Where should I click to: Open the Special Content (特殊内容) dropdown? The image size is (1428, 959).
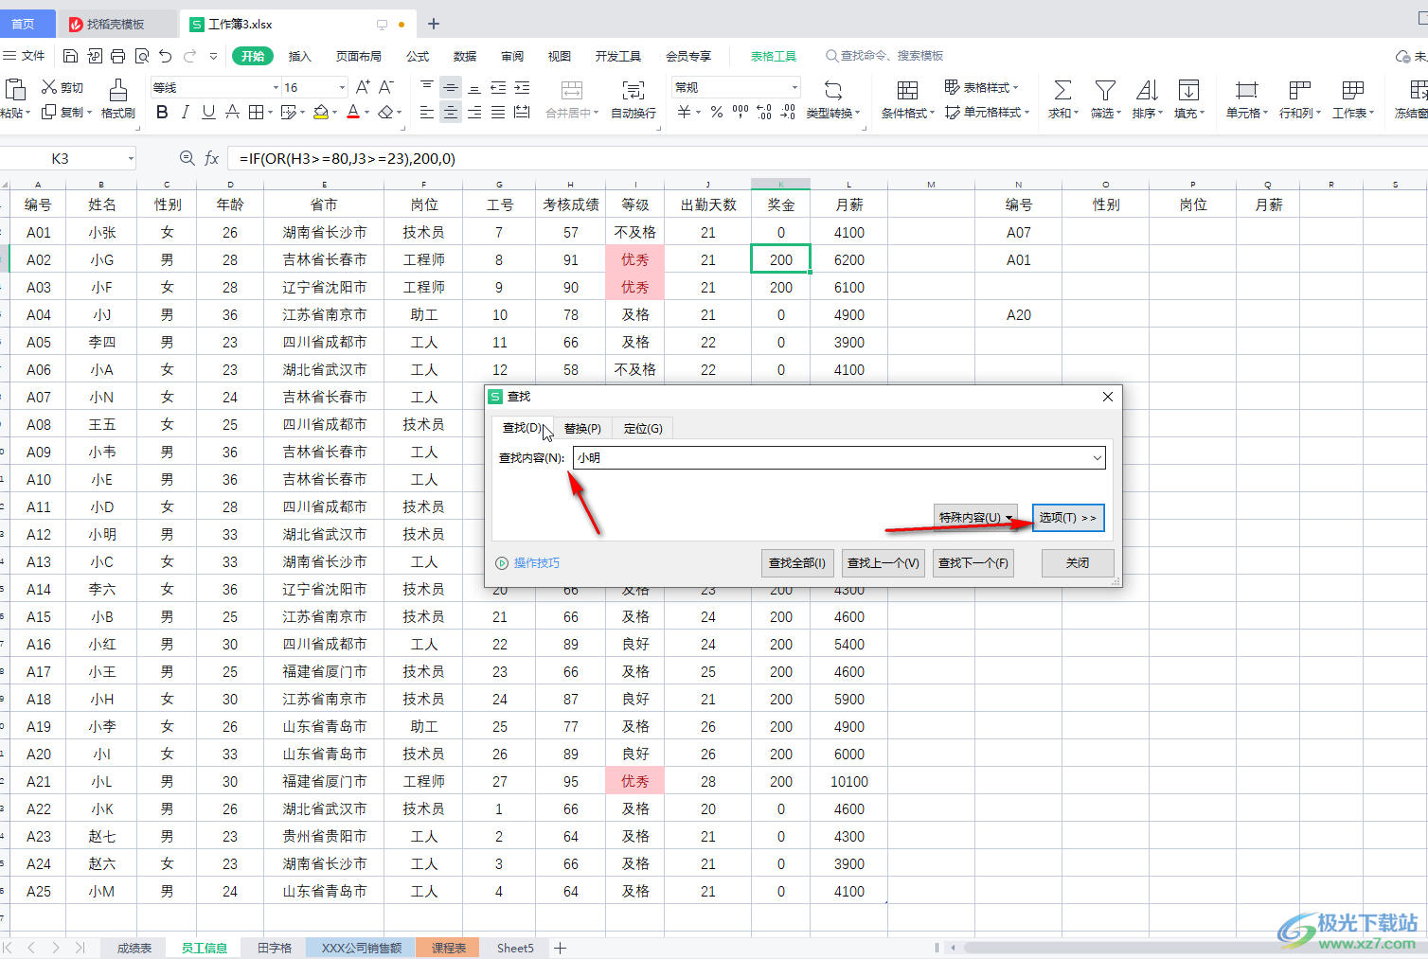[x=975, y=517]
